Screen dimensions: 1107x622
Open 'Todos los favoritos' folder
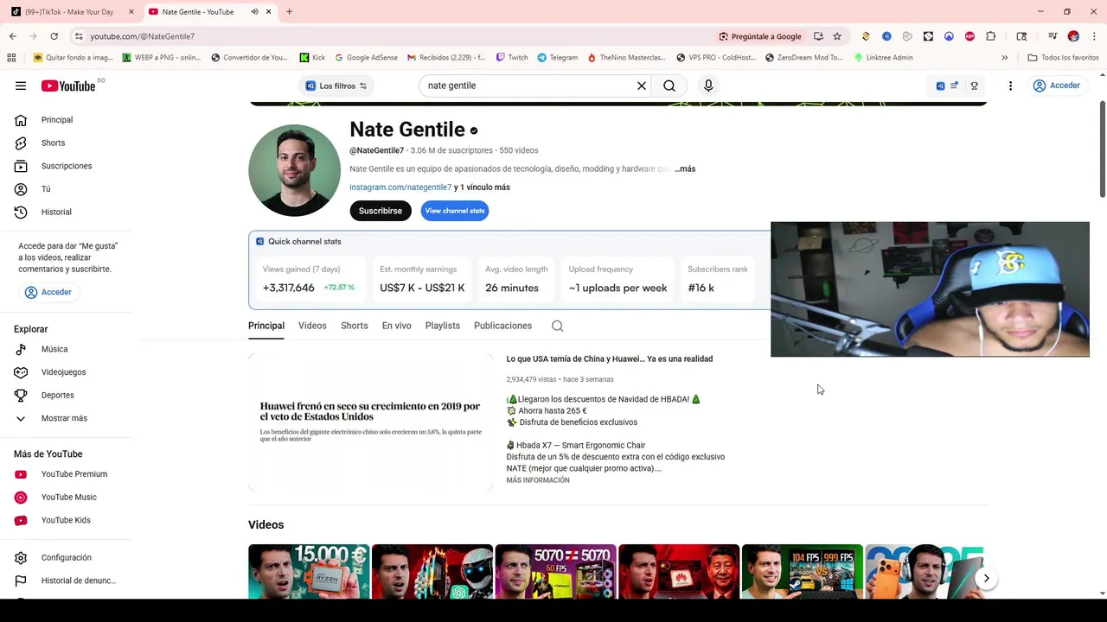[x=1063, y=58]
